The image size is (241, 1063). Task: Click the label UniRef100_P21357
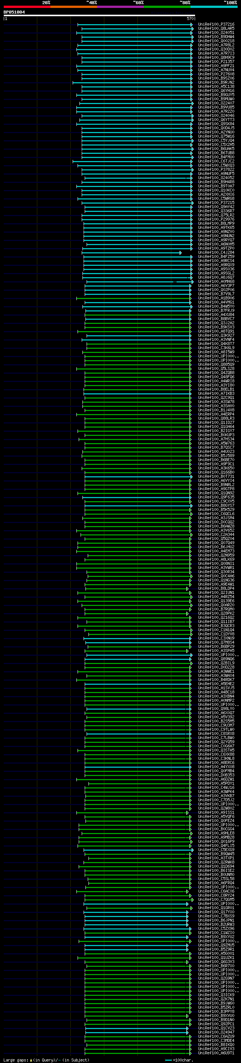click(x=216, y=61)
